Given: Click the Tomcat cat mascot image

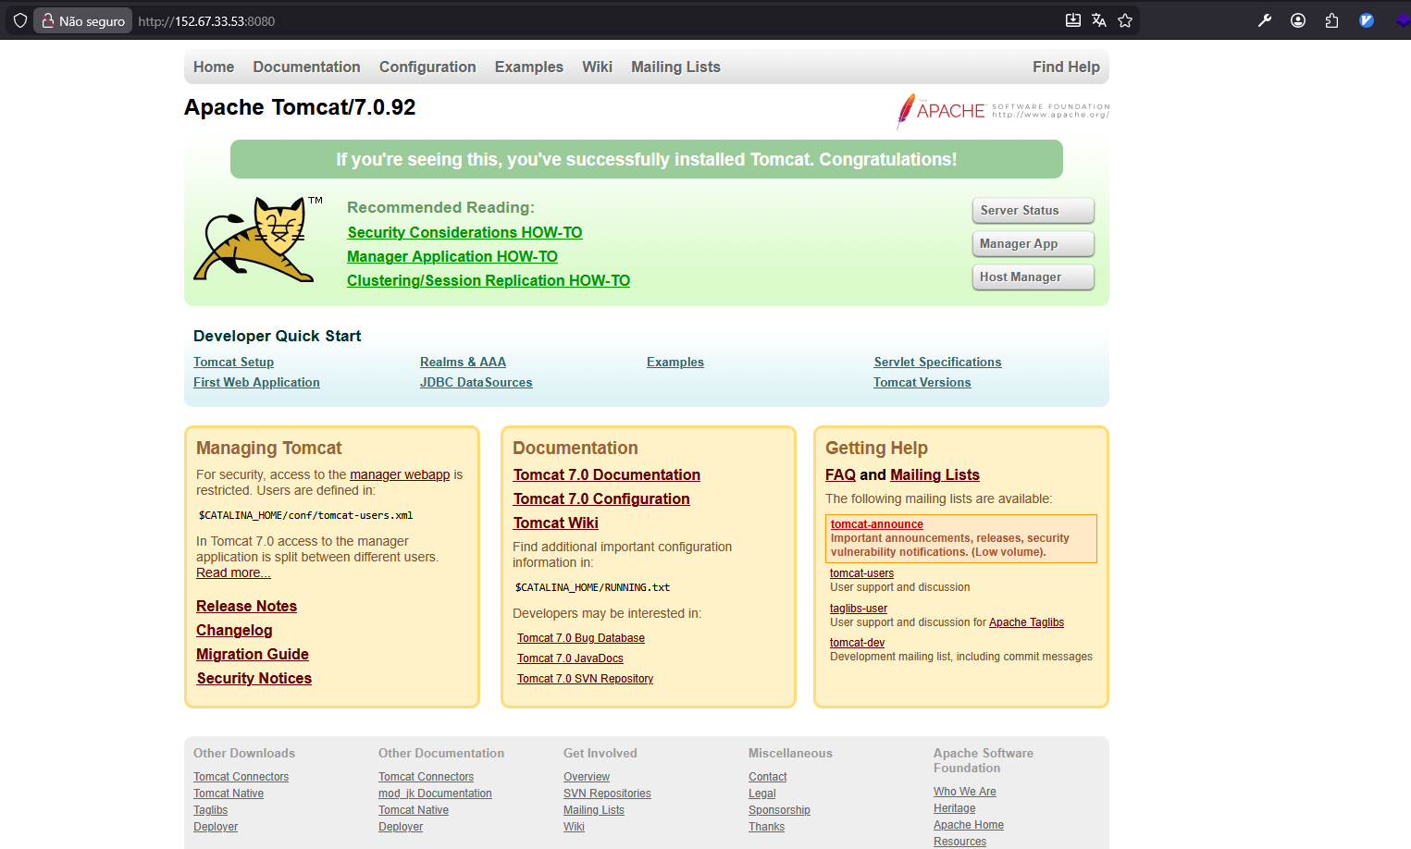Looking at the screenshot, I should [x=252, y=239].
